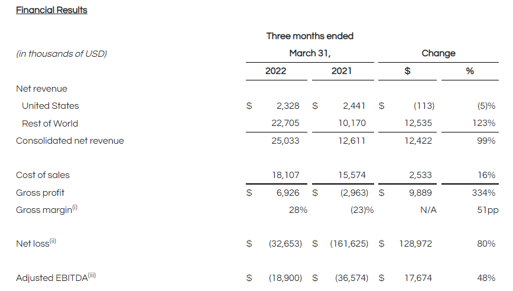
Task: Click the underlined Financial Results heading
Action: coord(51,10)
